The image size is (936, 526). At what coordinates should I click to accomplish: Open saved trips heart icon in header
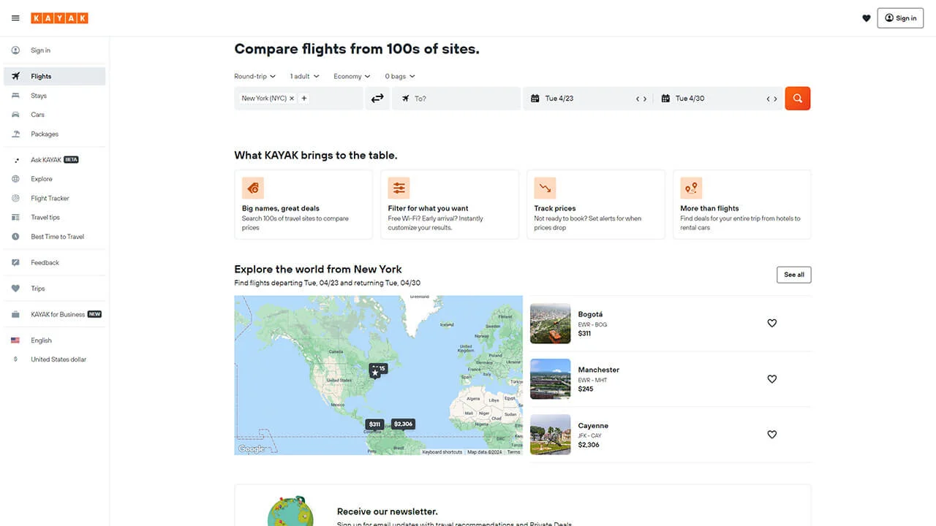pos(867,18)
